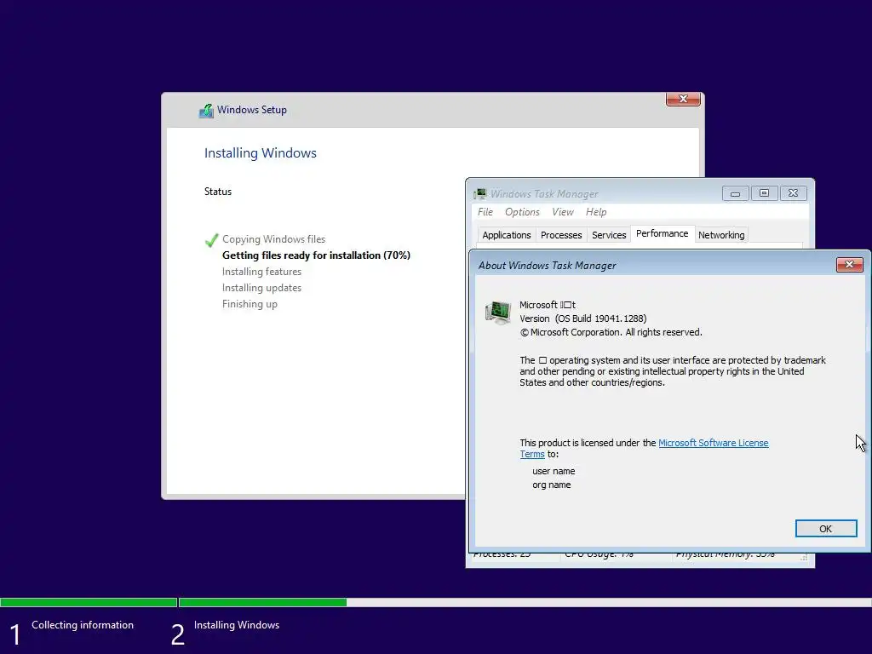This screenshot has height=654, width=872.
Task: Open the View menu in Task Manager
Action: point(562,212)
